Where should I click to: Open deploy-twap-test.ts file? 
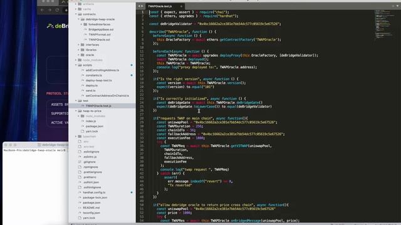coord(99,81)
